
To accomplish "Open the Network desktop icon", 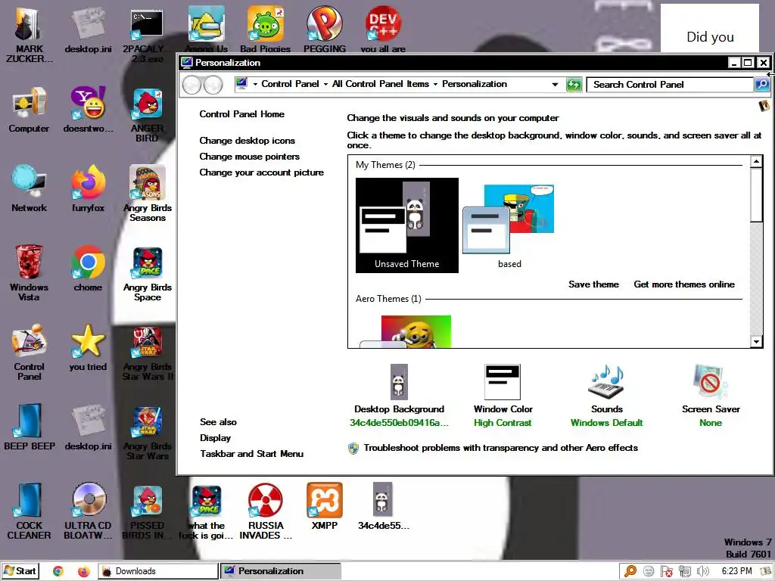I will [29, 188].
